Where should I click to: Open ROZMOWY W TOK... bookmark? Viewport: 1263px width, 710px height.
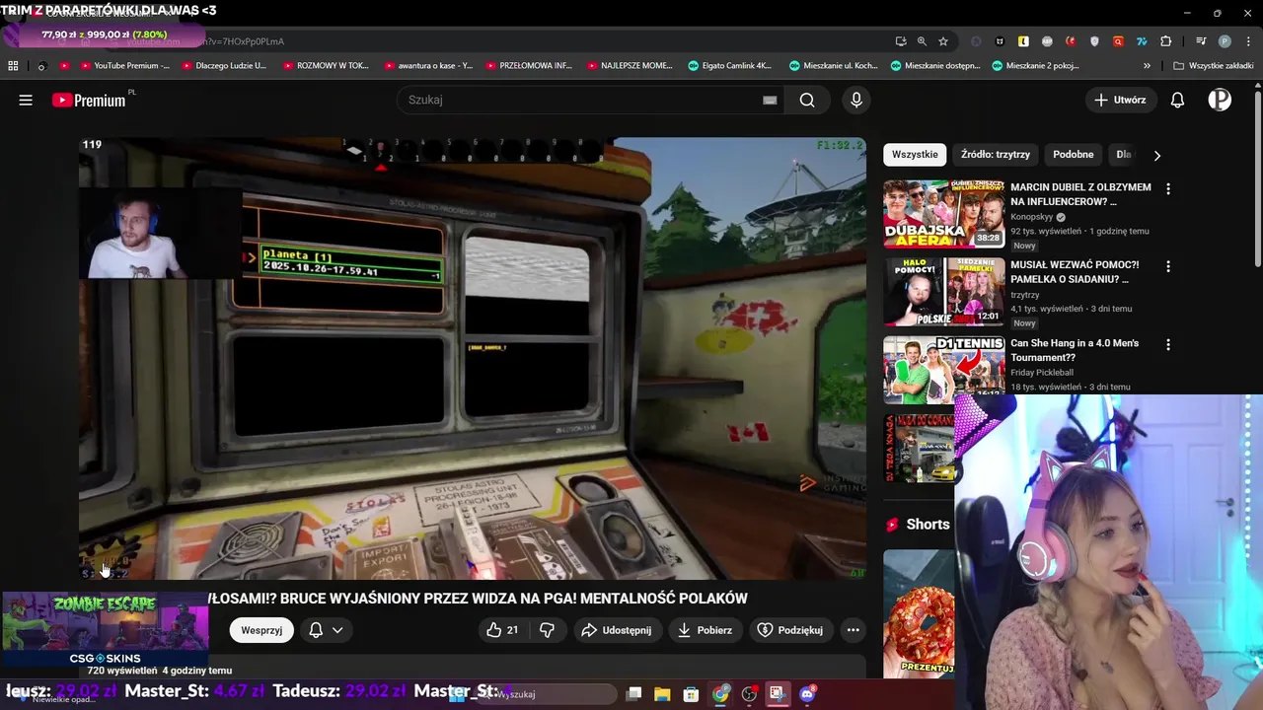point(326,66)
